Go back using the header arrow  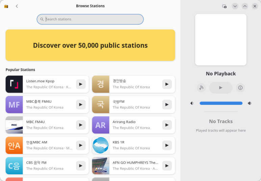[x=17, y=6]
